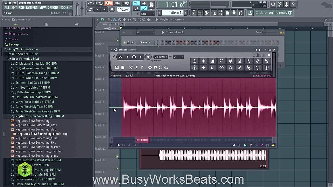The width and height of the screenshot is (333, 187).
Task: Click Edison's zoom magnifier icon
Action: pyautogui.click(x=166, y=68)
